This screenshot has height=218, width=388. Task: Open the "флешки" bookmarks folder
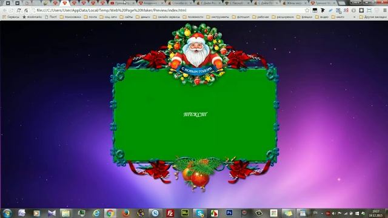[x=304, y=17]
